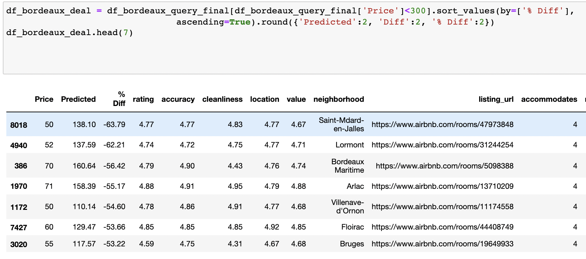586x259 pixels.
Task: Click the Predicted value 160.64
Action: 84,166
